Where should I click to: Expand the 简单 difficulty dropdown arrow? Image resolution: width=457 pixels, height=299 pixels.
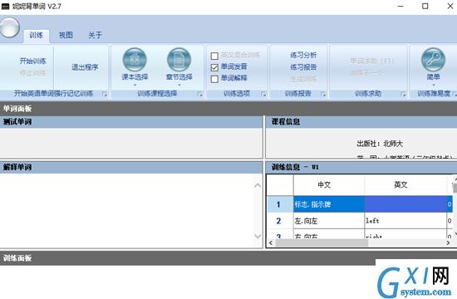tap(434, 85)
